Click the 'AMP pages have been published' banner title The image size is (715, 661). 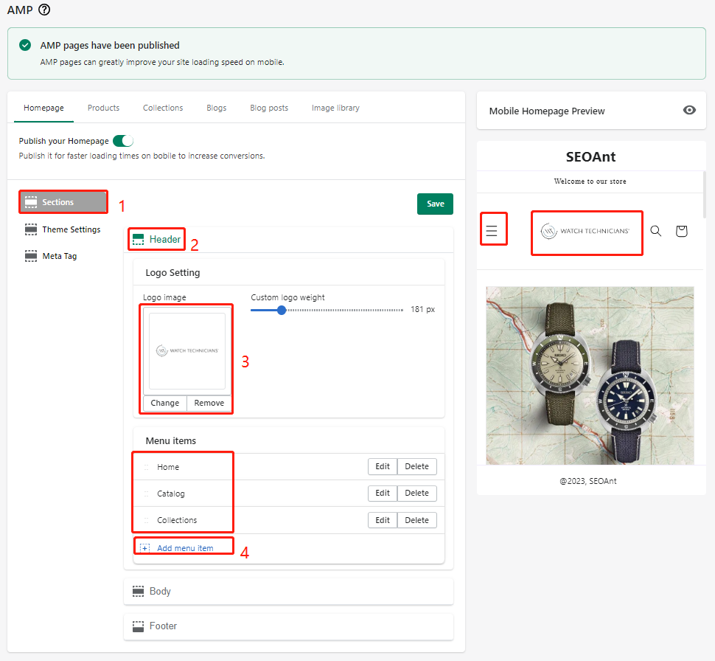[x=110, y=45]
